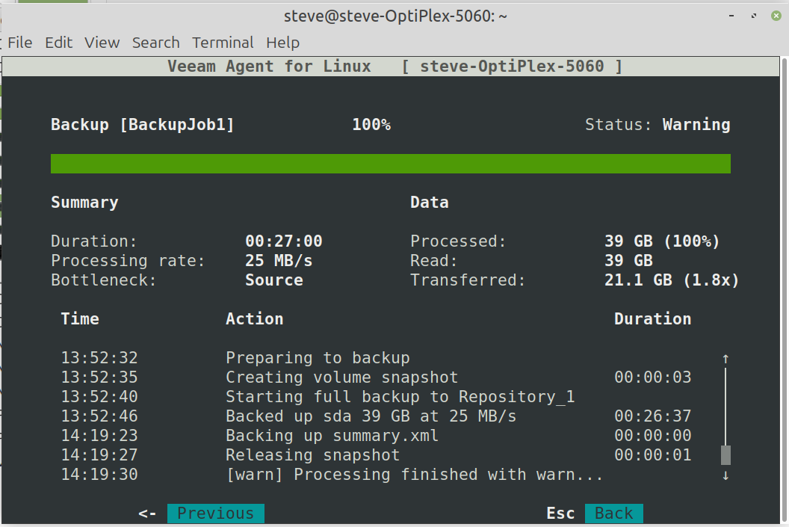Click the duration value '00:27:00'
Image resolution: width=789 pixels, height=527 pixels.
(x=284, y=241)
